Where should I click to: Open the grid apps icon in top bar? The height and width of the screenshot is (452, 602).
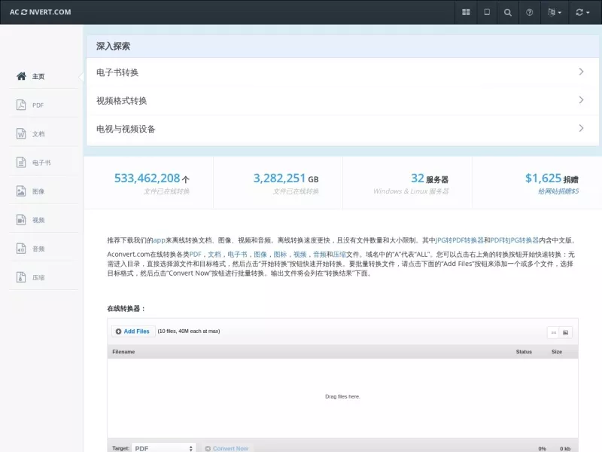coord(466,12)
